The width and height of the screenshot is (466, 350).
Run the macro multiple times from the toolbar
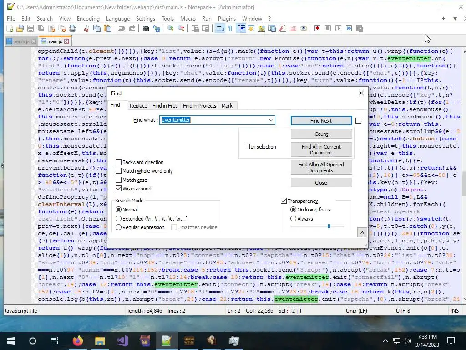349,28
